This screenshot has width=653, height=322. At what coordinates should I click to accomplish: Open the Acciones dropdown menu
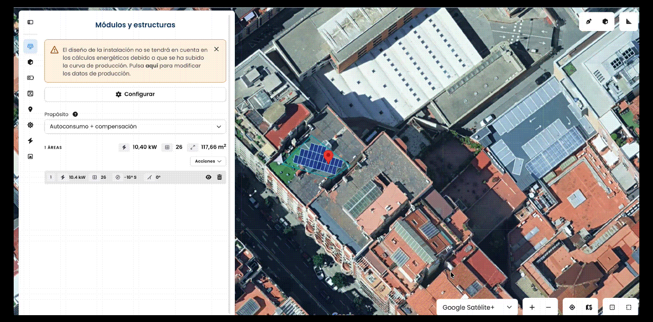click(208, 161)
